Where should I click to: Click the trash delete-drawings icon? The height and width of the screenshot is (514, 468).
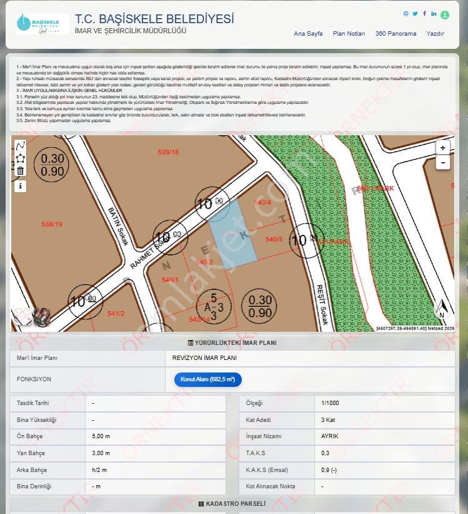pyautogui.click(x=20, y=171)
